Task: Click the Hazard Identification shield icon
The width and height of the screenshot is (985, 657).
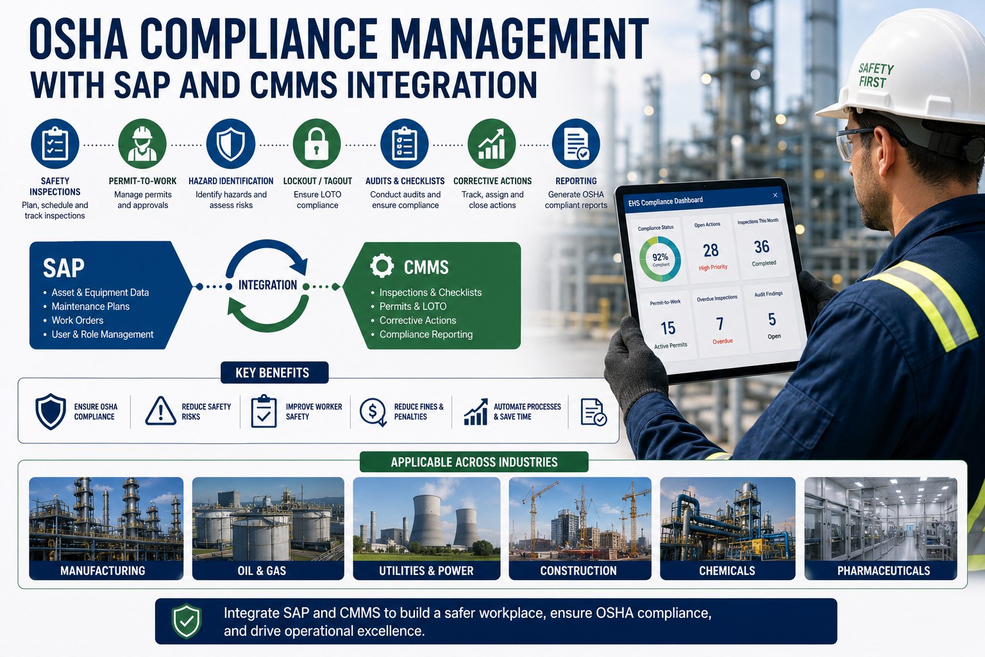Action: coord(231,143)
